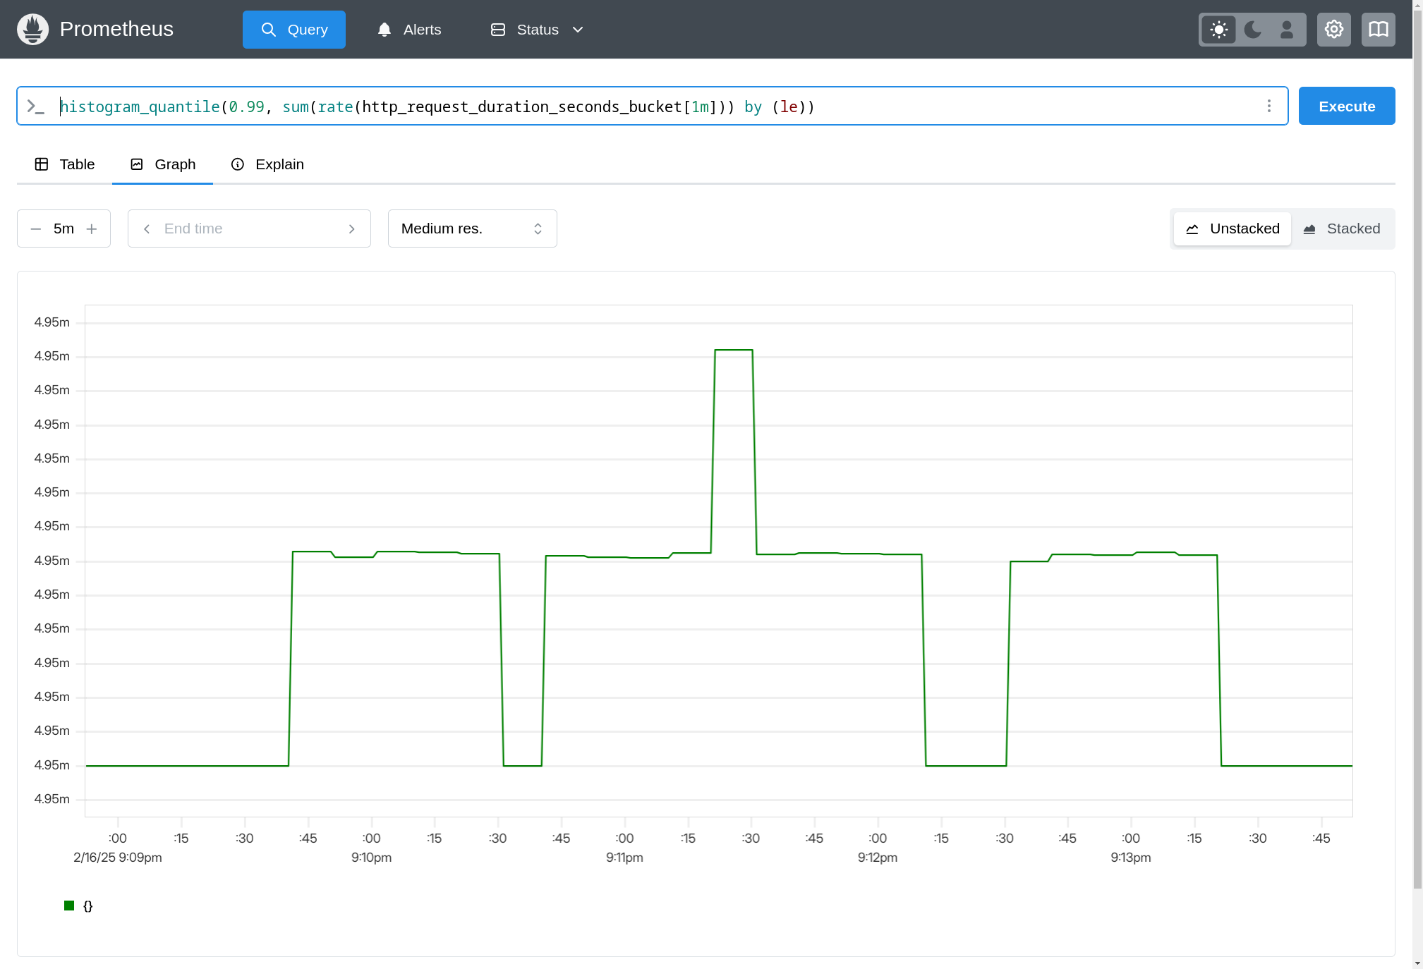The height and width of the screenshot is (969, 1423).
Task: Switch to light theme sun icon
Action: [x=1218, y=30]
